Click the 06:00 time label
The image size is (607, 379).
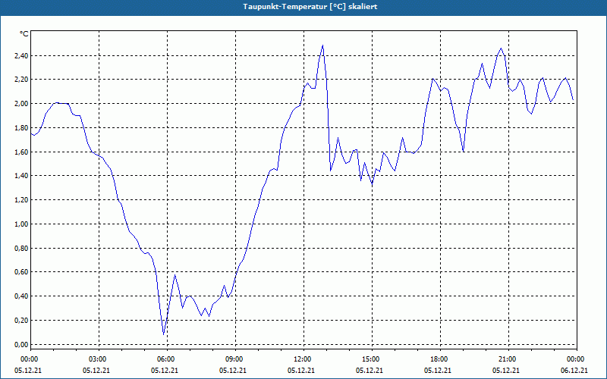(167, 359)
